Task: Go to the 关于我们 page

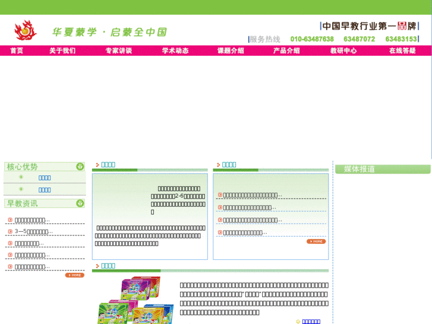Action: point(62,51)
